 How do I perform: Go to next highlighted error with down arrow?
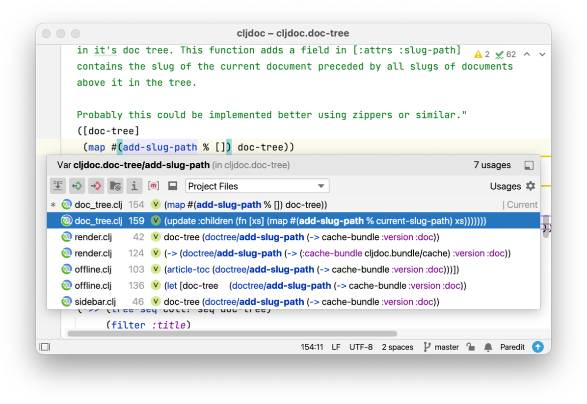coord(542,54)
